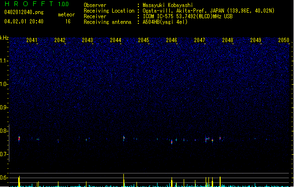The width and height of the screenshot is (294, 187).
Task: Click the A504HB(yagi 4el) antenna text
Action: (x=165, y=22)
